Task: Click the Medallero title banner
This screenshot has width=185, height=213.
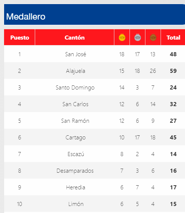Action: click(94, 14)
